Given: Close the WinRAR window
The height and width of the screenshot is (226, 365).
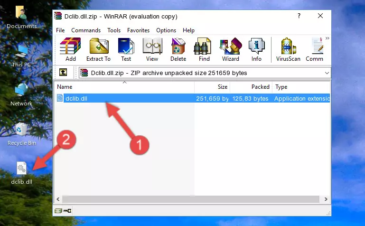Looking at the screenshot, I should 320,16.
